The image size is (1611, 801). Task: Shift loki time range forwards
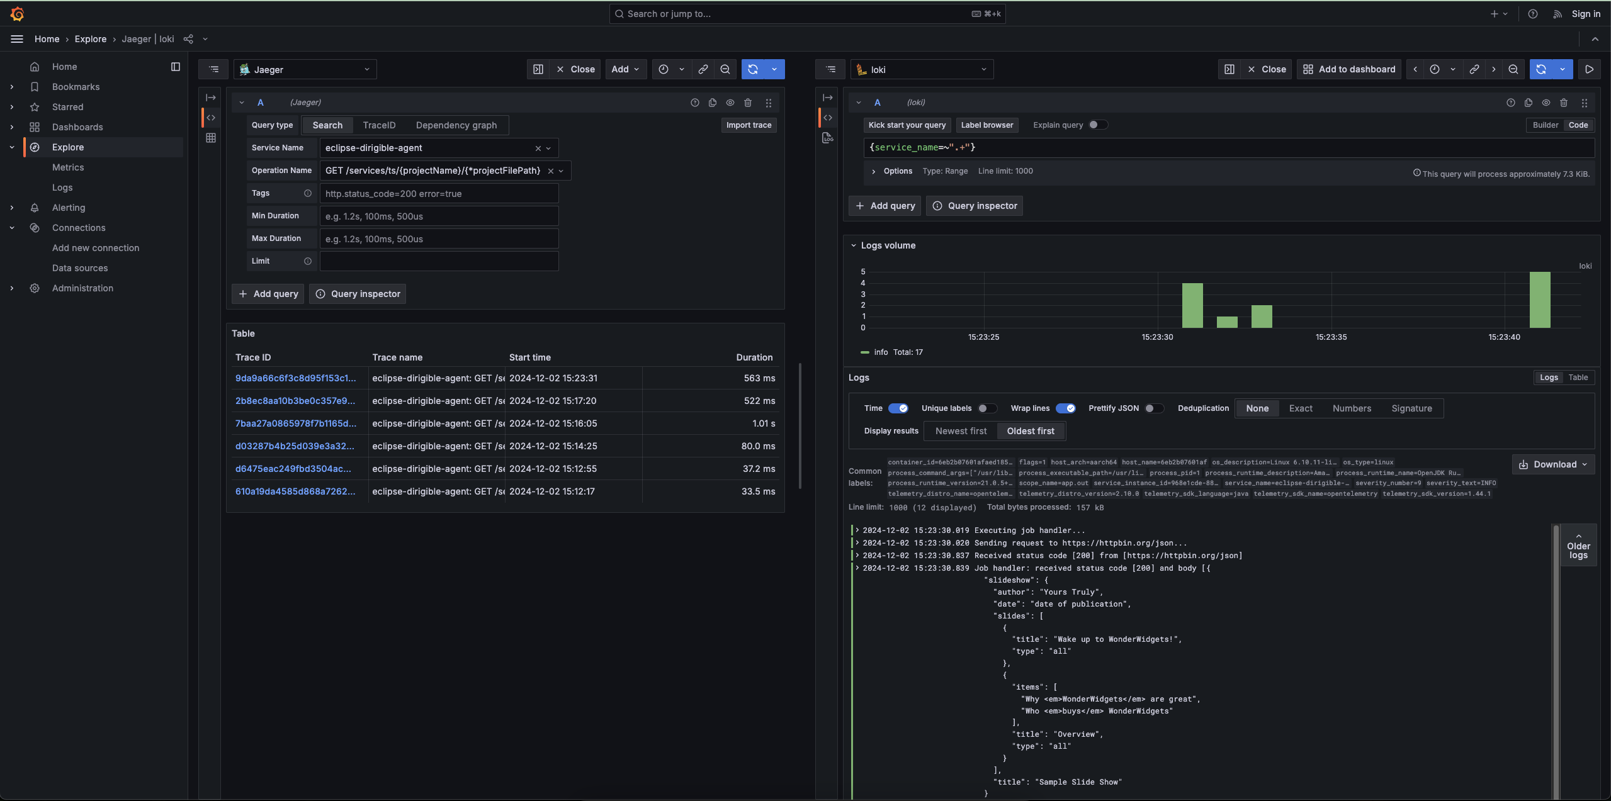click(x=1494, y=69)
